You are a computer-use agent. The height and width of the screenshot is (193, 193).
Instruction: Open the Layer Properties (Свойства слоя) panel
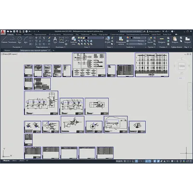(73, 41)
